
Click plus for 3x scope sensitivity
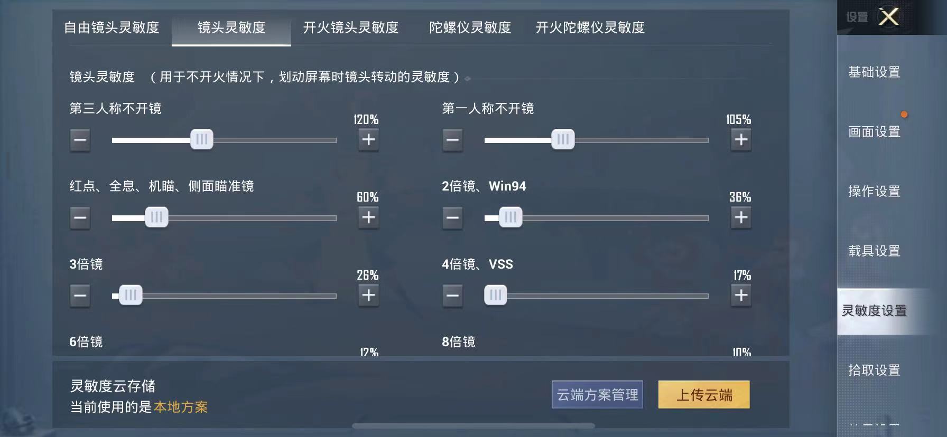click(x=368, y=295)
